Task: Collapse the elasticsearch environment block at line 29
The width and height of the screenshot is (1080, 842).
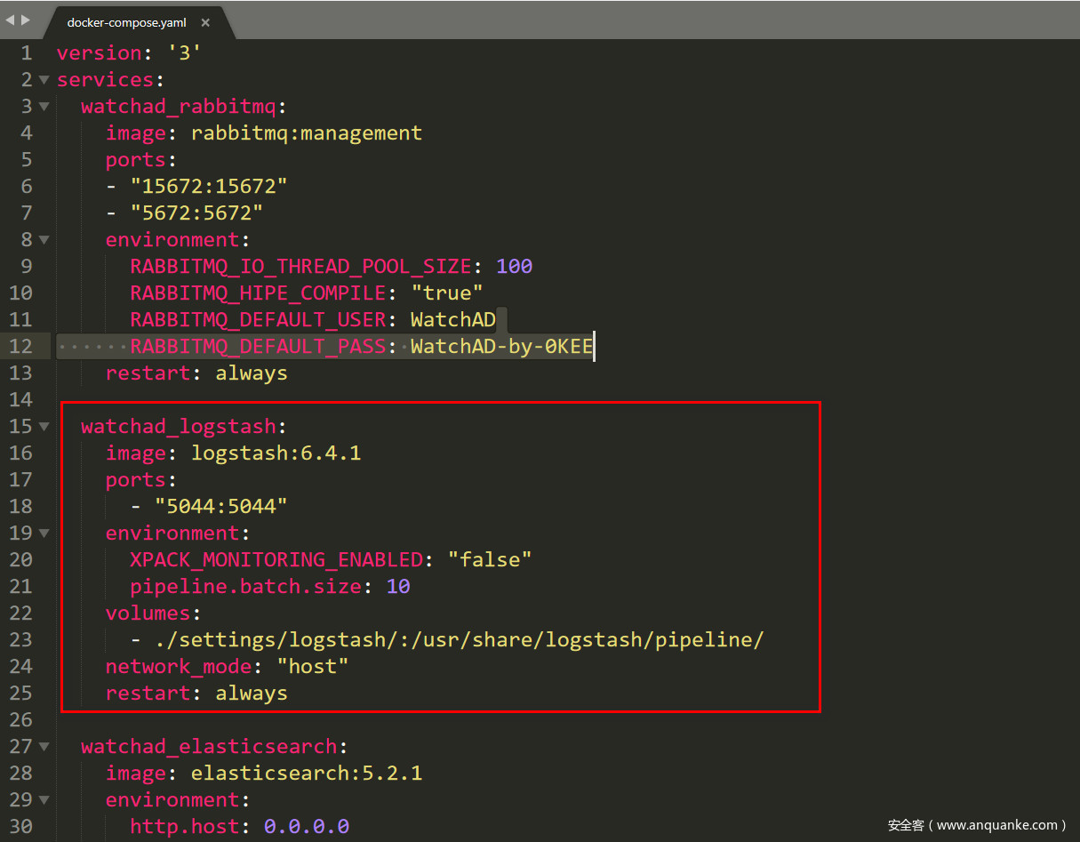Action: 44,800
